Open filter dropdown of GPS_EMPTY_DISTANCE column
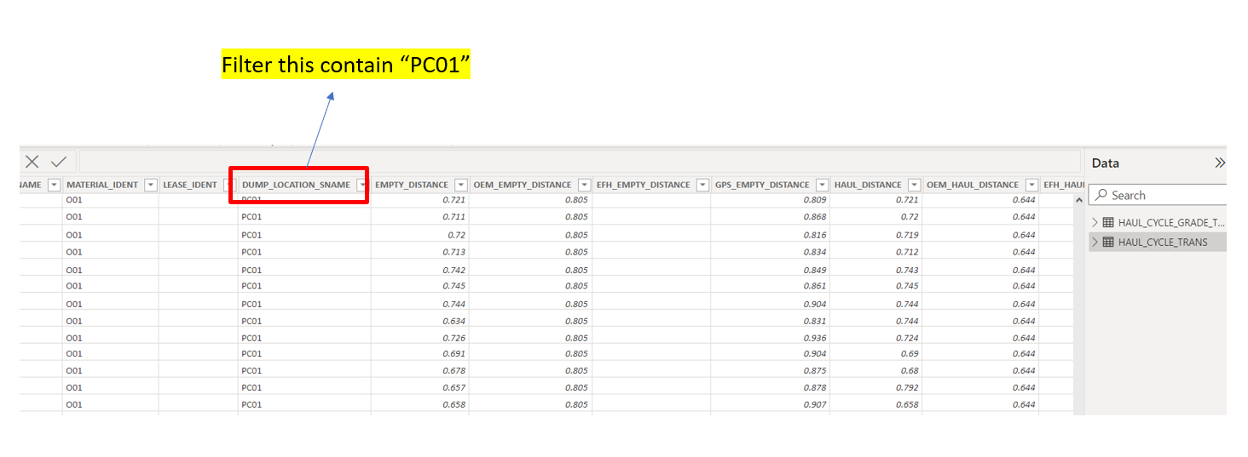The height and width of the screenshot is (457, 1248). (x=822, y=185)
